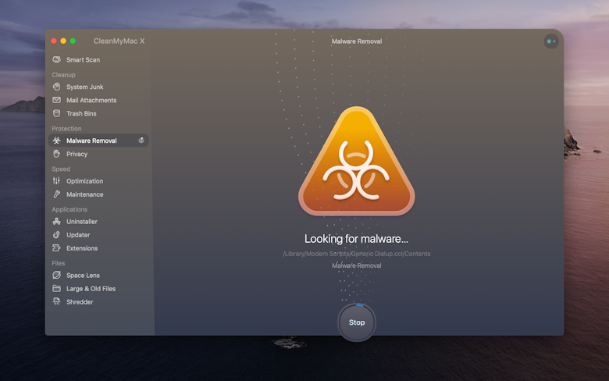Close the CleanMyMac X window
The height and width of the screenshot is (381, 609).
coord(54,41)
